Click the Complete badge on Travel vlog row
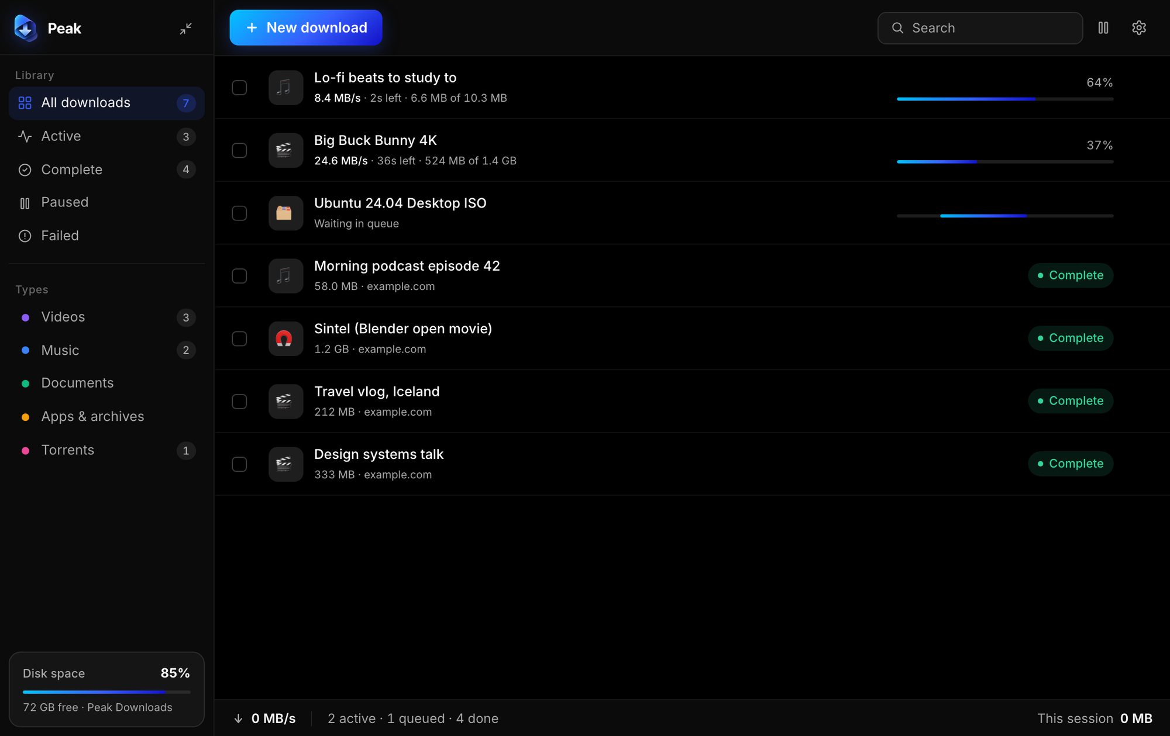This screenshot has width=1170, height=736. point(1071,401)
